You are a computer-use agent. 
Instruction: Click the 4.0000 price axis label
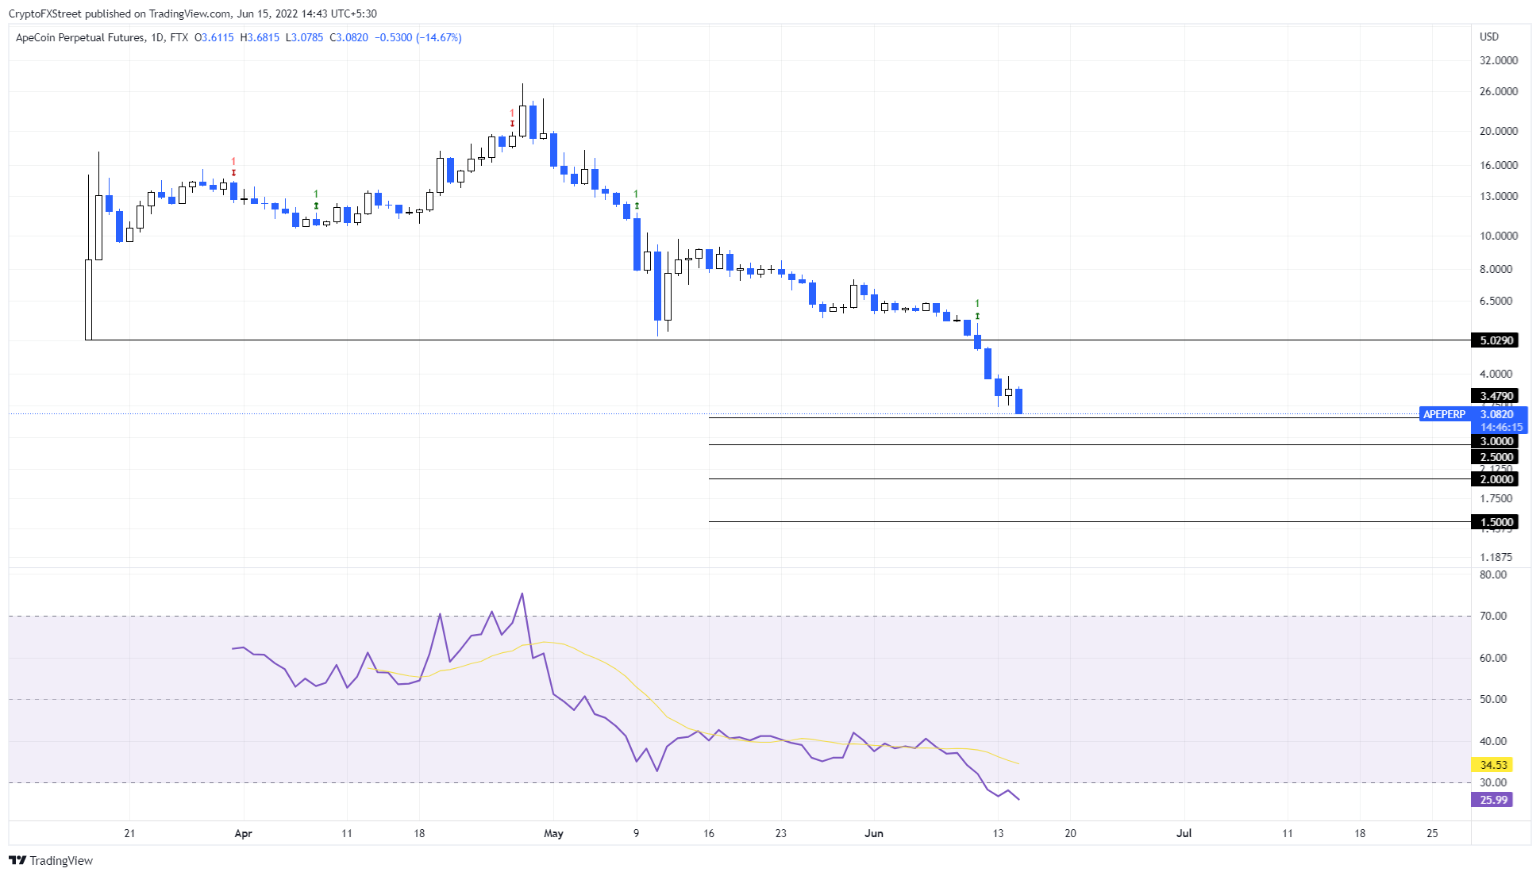pyautogui.click(x=1496, y=374)
